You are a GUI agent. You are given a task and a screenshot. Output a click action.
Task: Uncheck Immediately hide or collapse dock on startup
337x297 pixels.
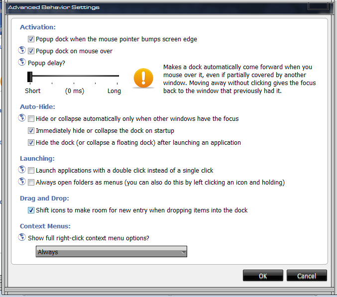(31, 131)
